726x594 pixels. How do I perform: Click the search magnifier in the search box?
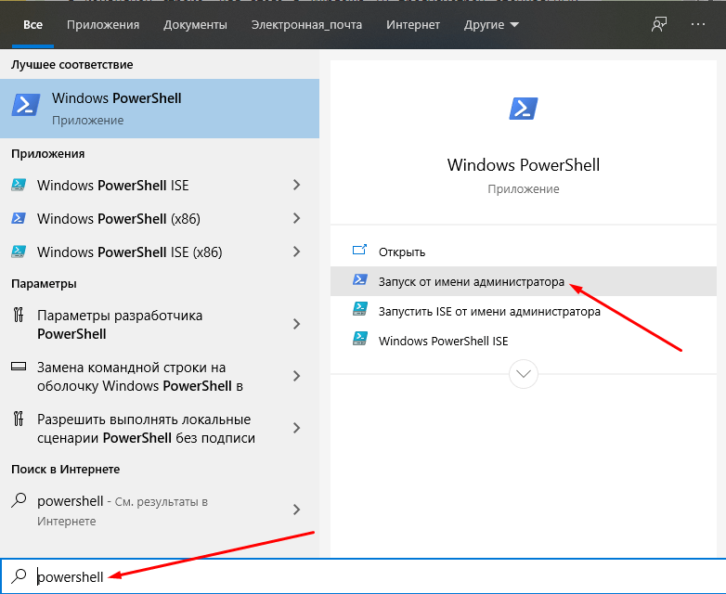(x=19, y=576)
